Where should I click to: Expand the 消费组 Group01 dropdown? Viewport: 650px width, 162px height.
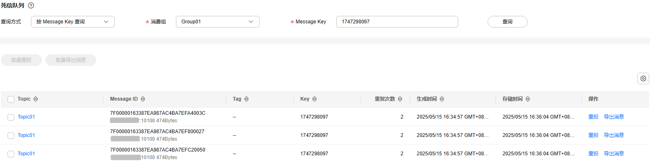tap(218, 22)
